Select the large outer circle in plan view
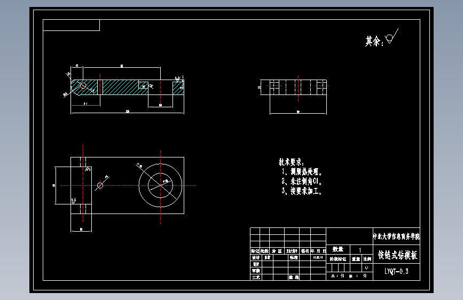Image resolution: width=463 pixels, height=300 pixels. 160,185
